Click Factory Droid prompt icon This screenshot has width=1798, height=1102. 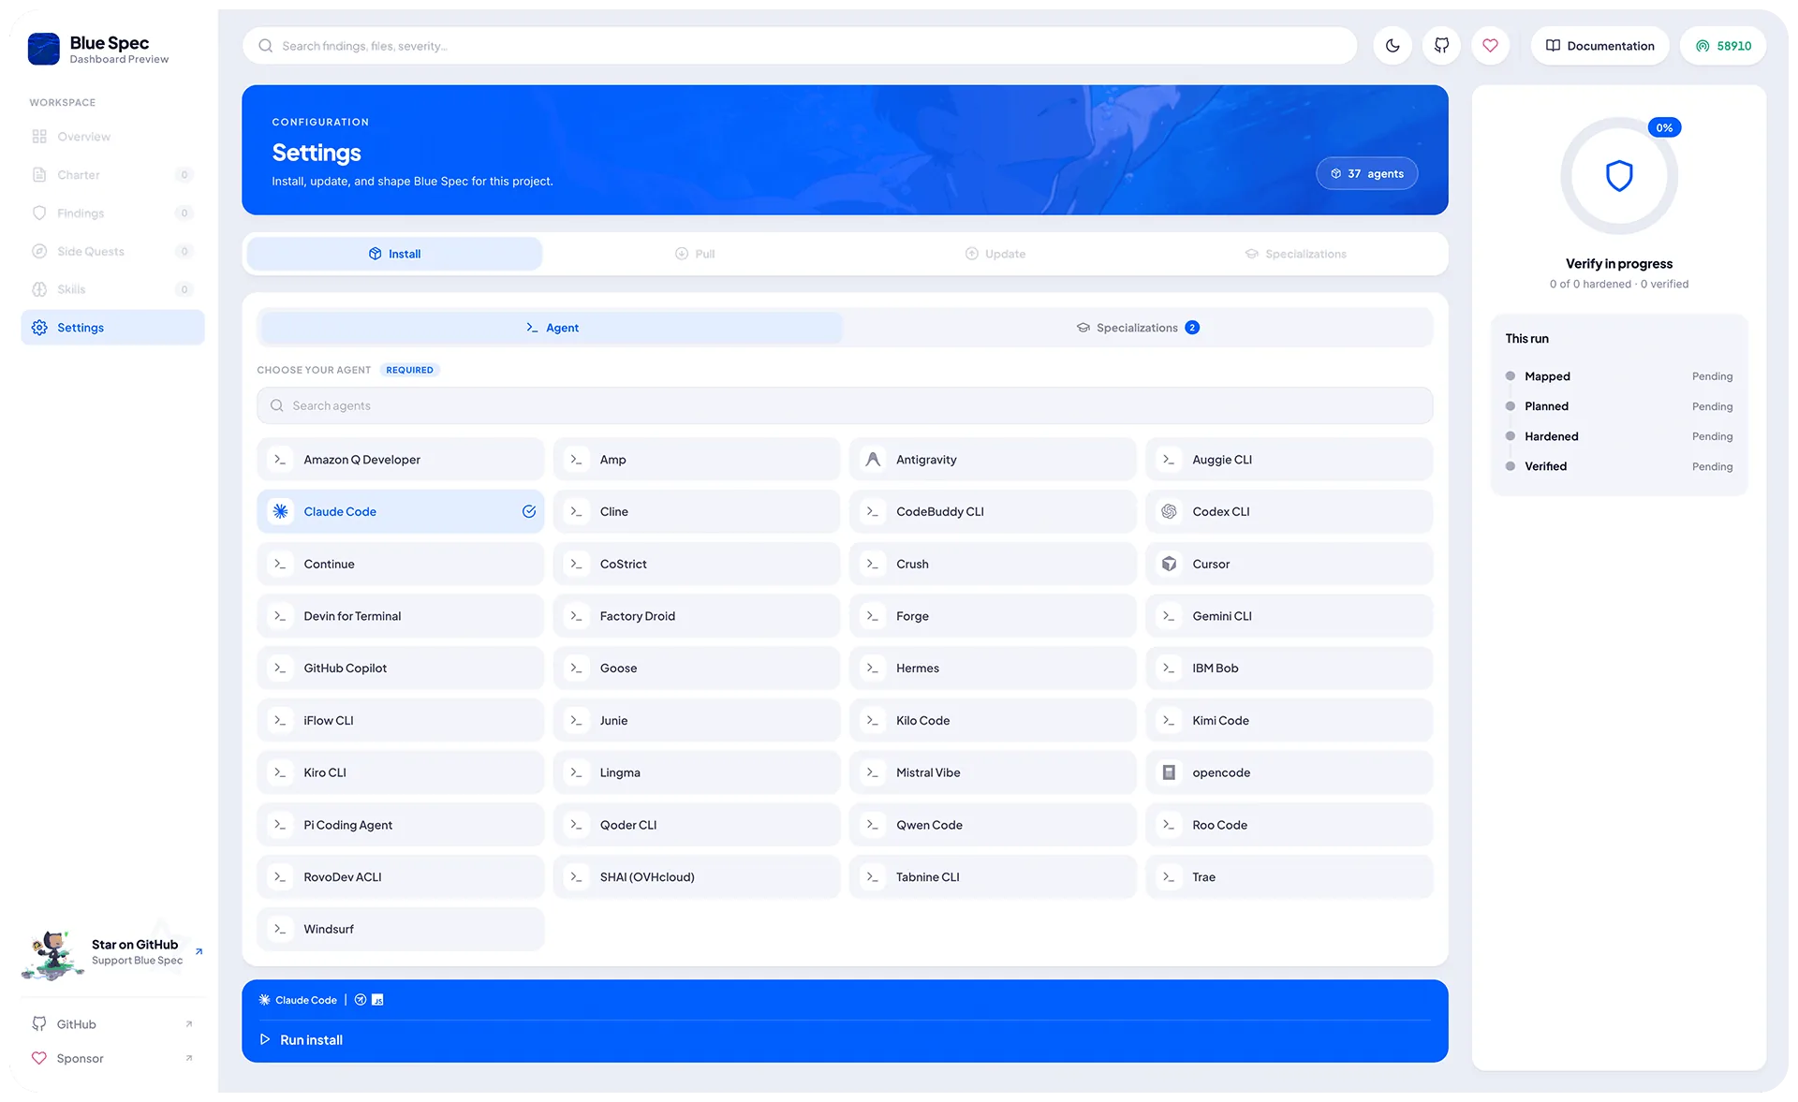576,616
